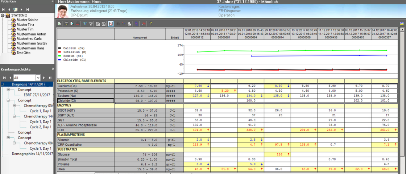Image resolution: width=406 pixels, height=174 pixels.
Task: Click the red flag toolbar icon
Action: point(144,24)
